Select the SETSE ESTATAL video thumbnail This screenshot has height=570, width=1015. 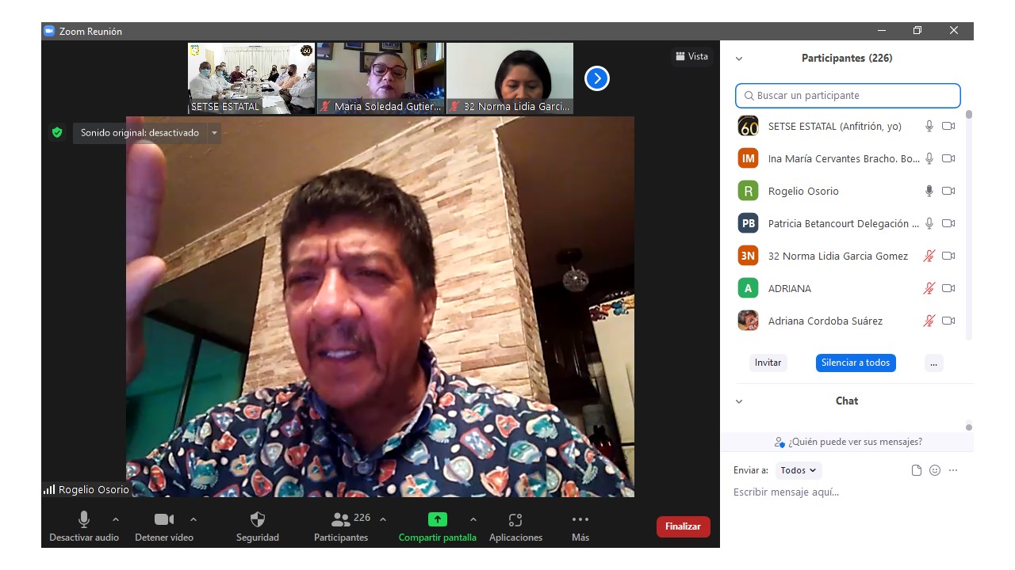pyautogui.click(x=251, y=78)
